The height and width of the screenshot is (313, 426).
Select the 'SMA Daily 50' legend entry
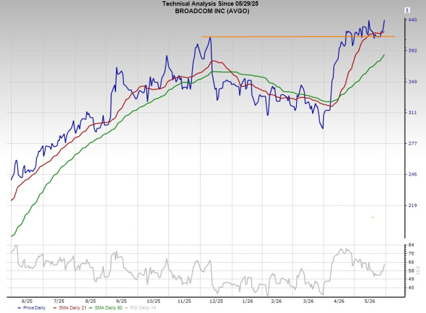(x=106, y=307)
